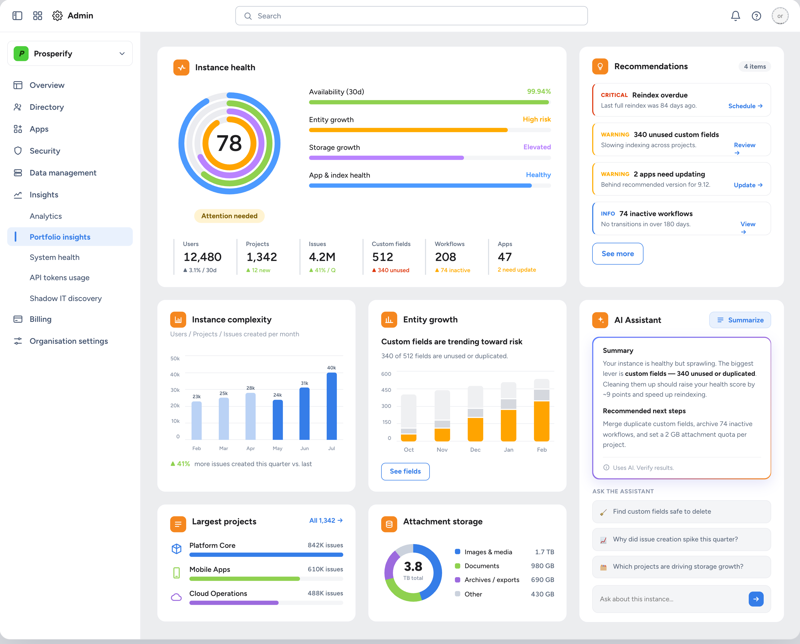800x644 pixels.
Task: Toggle the sidebar panel icon
Action: [17, 15]
